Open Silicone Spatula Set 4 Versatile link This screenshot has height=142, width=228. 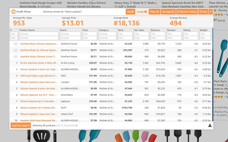pos(38,101)
